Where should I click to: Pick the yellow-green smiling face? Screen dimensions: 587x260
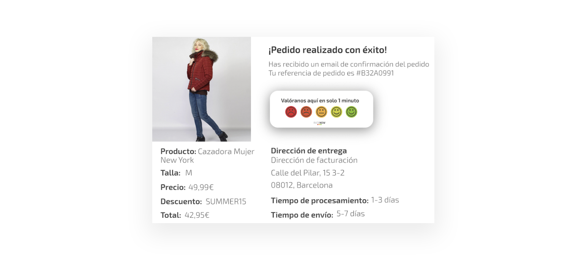click(336, 112)
